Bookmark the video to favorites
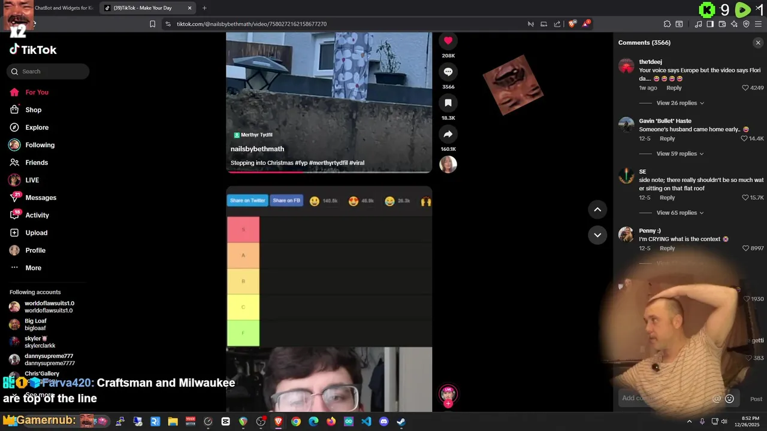The width and height of the screenshot is (767, 431). pyautogui.click(x=448, y=103)
